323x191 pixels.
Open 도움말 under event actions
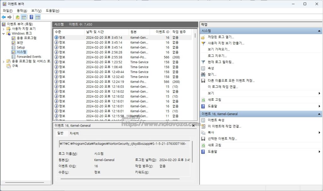click(212, 152)
